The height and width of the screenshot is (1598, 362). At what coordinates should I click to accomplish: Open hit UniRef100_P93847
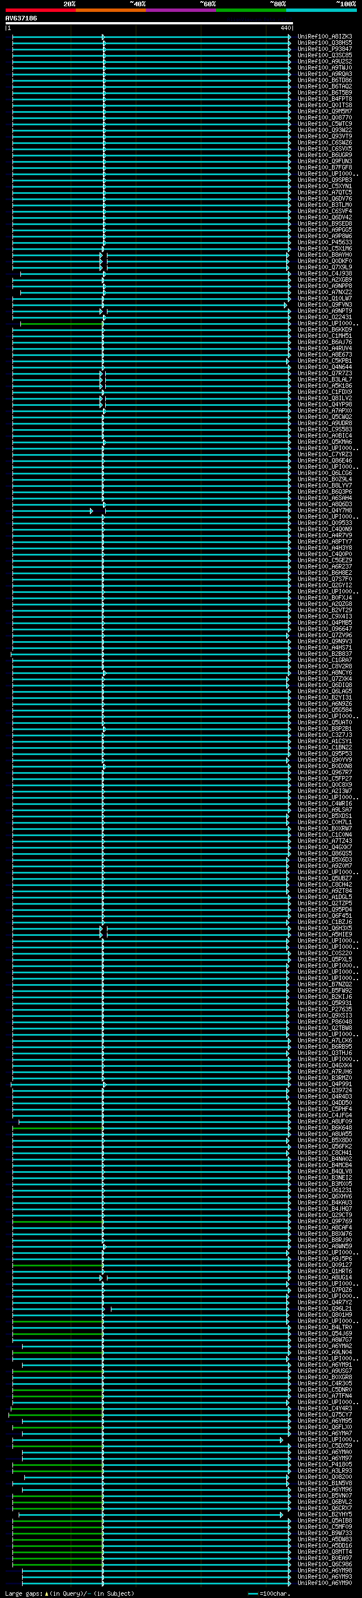pyautogui.click(x=325, y=49)
